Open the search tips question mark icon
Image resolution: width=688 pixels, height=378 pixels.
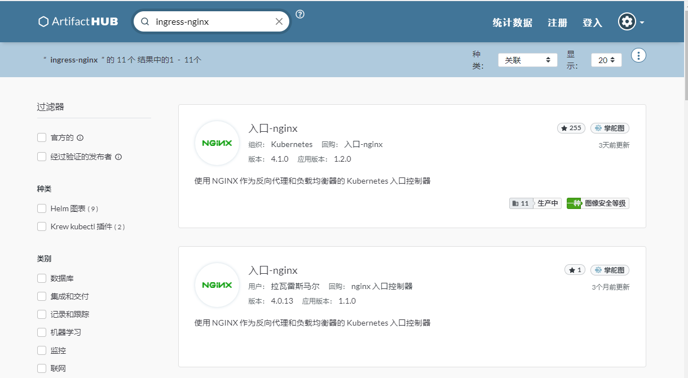coord(300,15)
